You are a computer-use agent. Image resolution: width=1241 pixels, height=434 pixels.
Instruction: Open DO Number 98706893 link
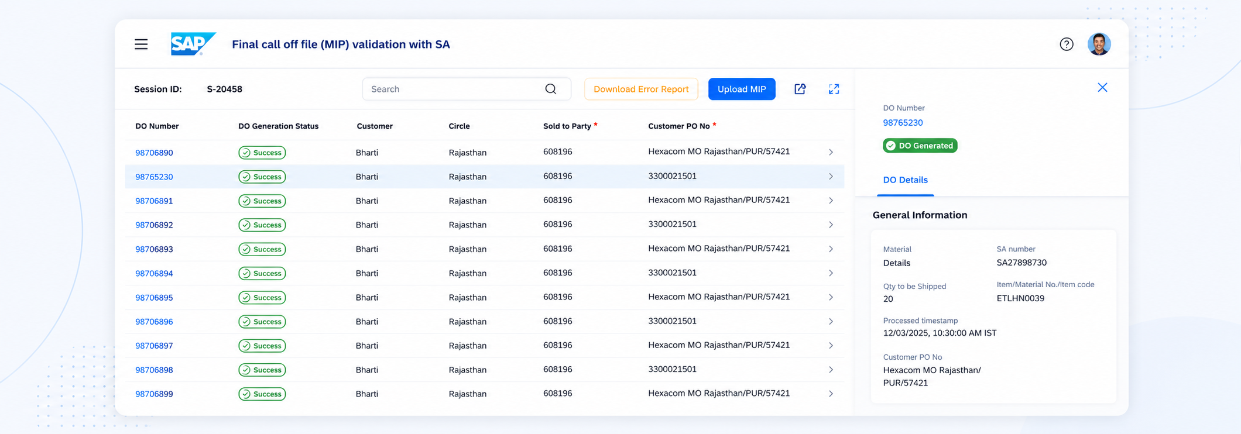pyautogui.click(x=154, y=249)
